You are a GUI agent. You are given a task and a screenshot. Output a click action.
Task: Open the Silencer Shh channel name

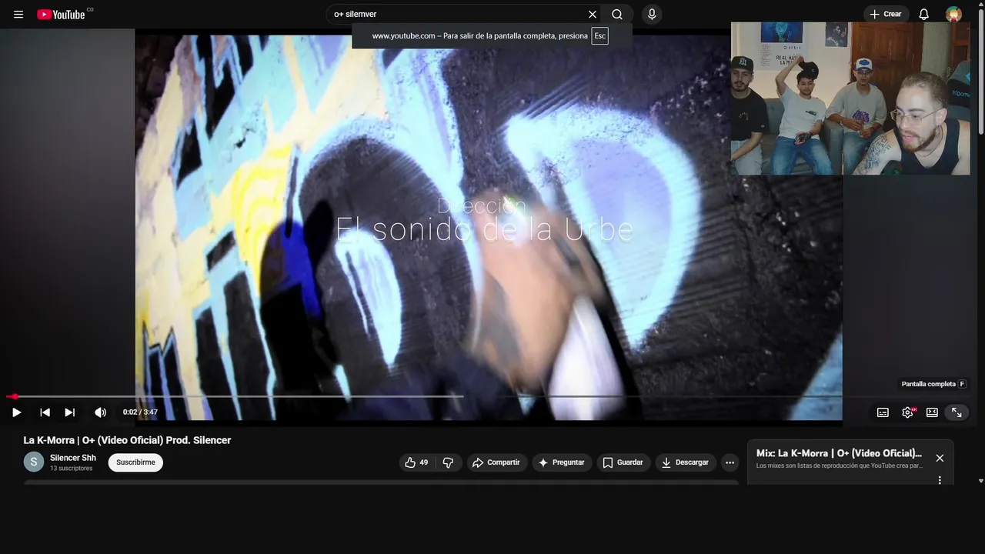(73, 458)
